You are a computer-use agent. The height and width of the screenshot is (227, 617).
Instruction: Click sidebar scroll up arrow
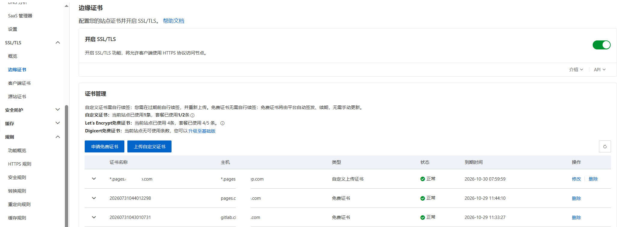coord(66,6)
